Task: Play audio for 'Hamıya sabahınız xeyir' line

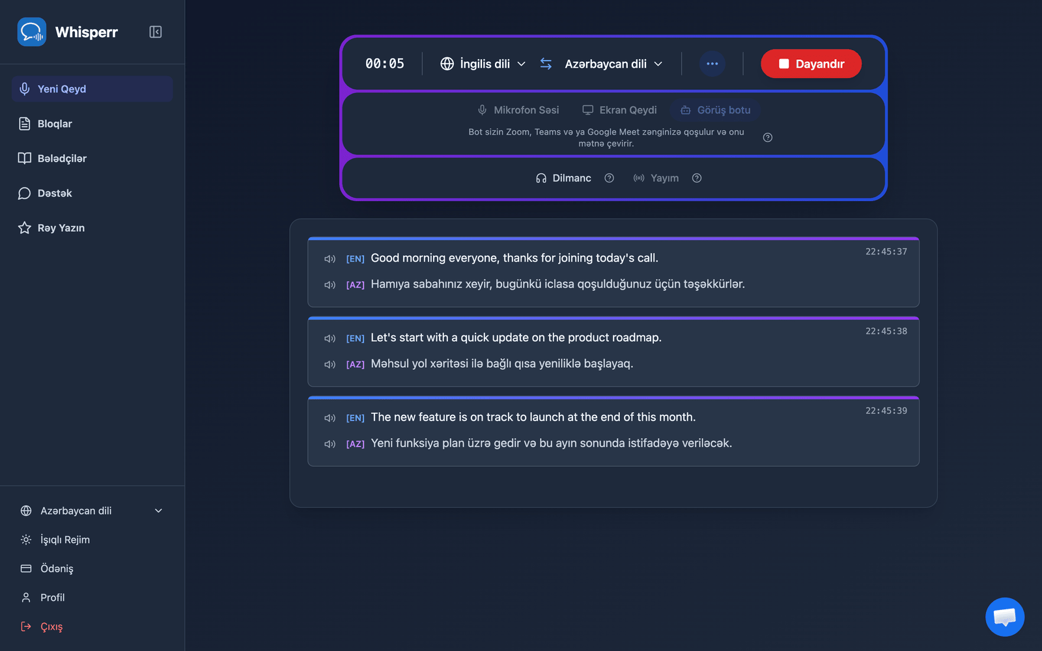Action: pyautogui.click(x=330, y=285)
